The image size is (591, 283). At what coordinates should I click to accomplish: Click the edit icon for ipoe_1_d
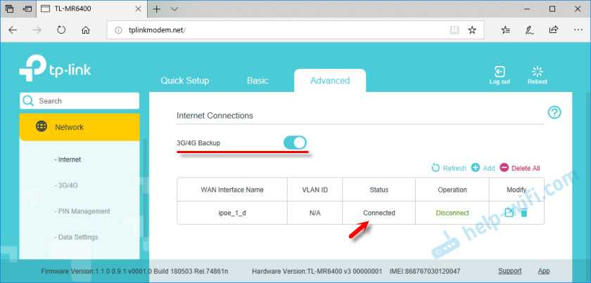[x=510, y=212]
